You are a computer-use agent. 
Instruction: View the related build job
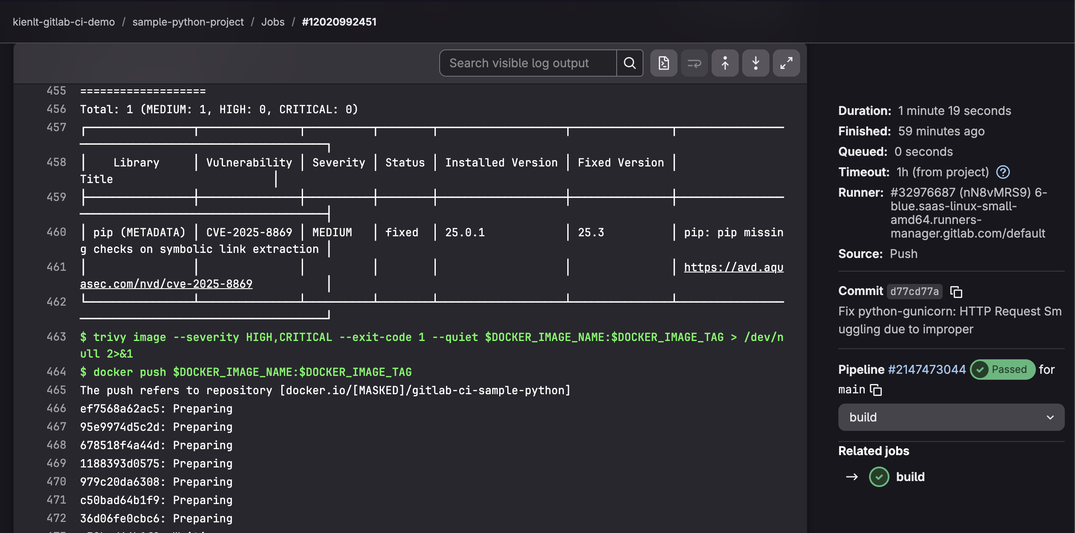911,477
